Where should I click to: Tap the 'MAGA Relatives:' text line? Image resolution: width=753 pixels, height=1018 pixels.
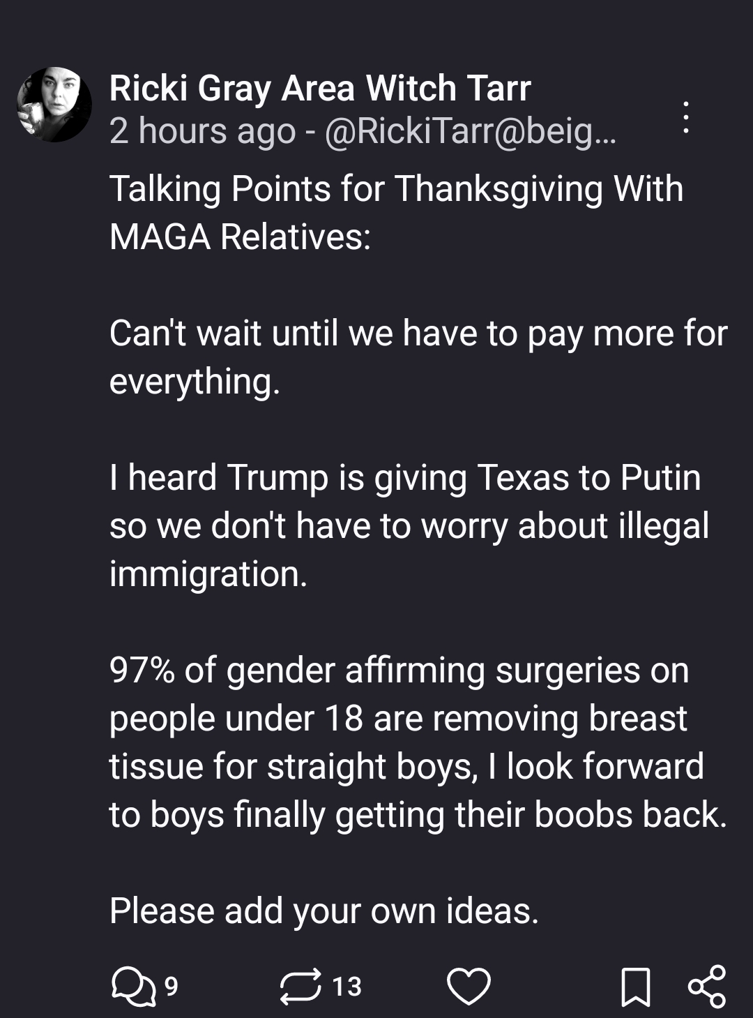click(x=240, y=237)
